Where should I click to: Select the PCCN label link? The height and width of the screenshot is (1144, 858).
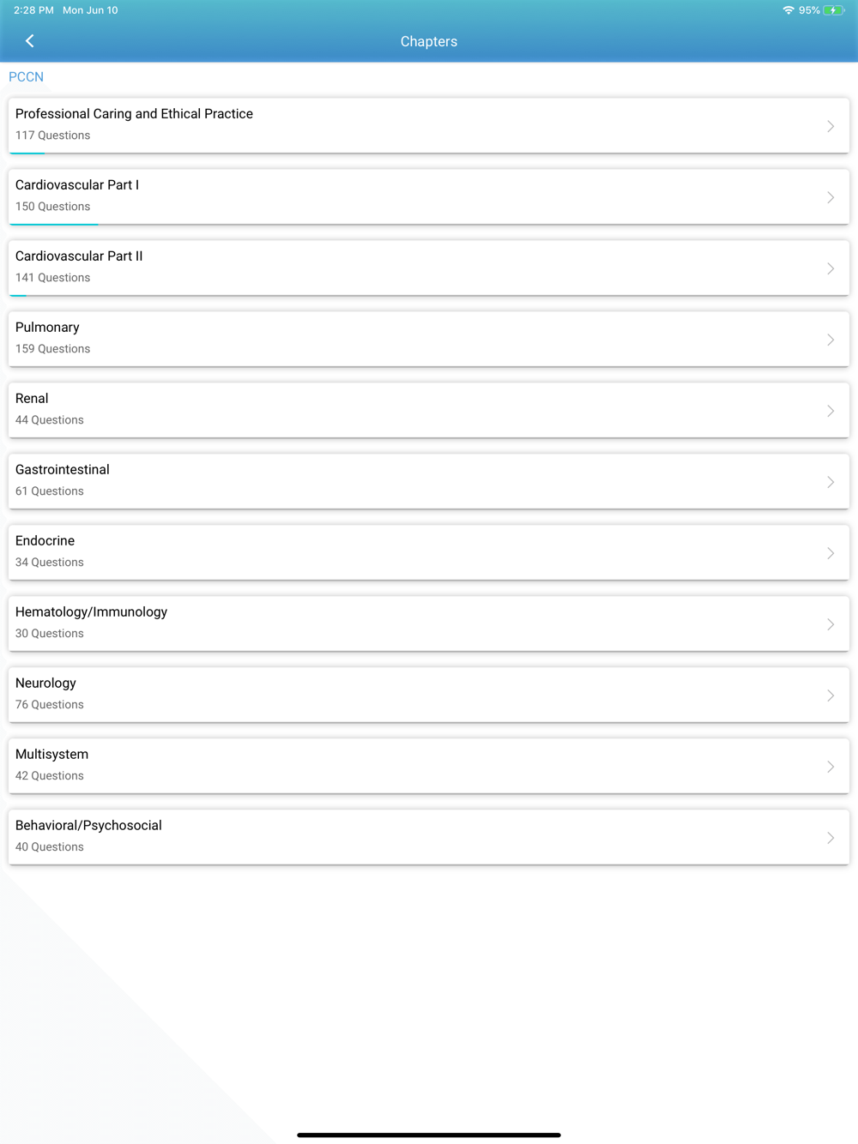26,77
